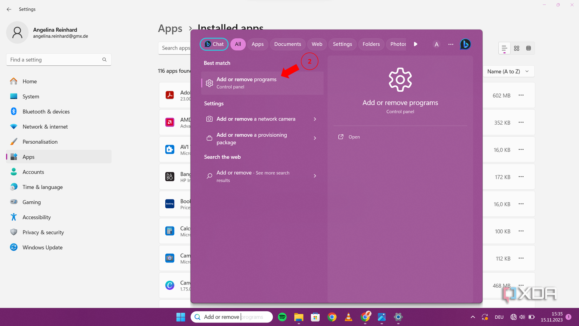Click Open in the preview pane
This screenshot has height=326, width=579.
[354, 137]
